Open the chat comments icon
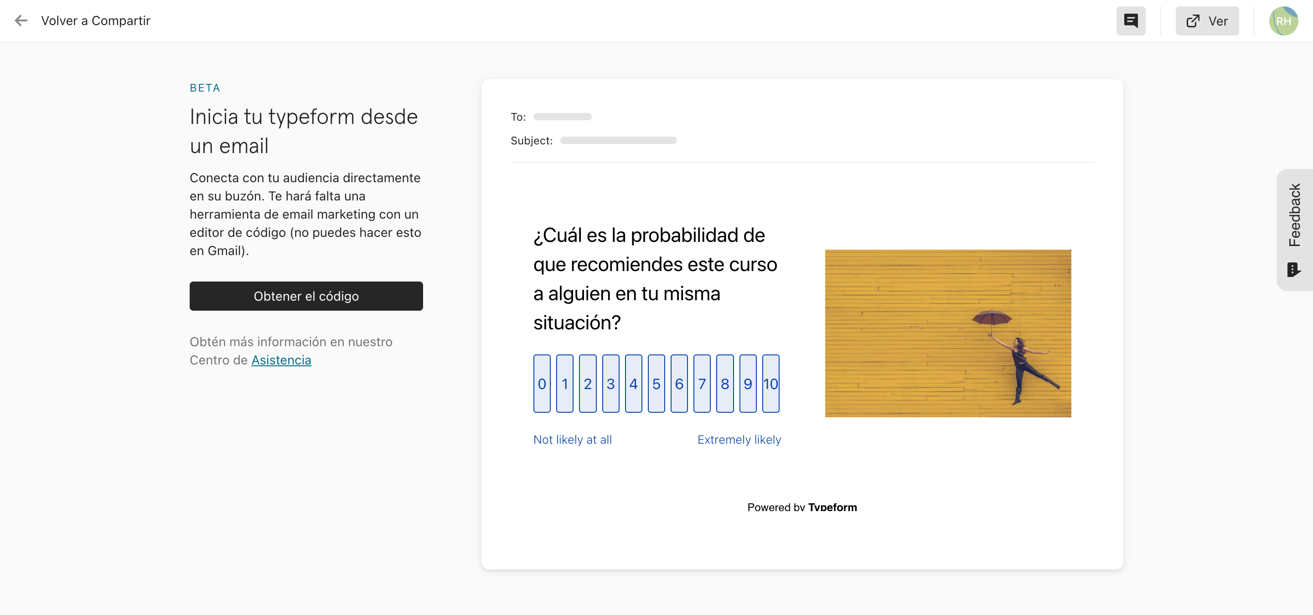 (x=1131, y=21)
